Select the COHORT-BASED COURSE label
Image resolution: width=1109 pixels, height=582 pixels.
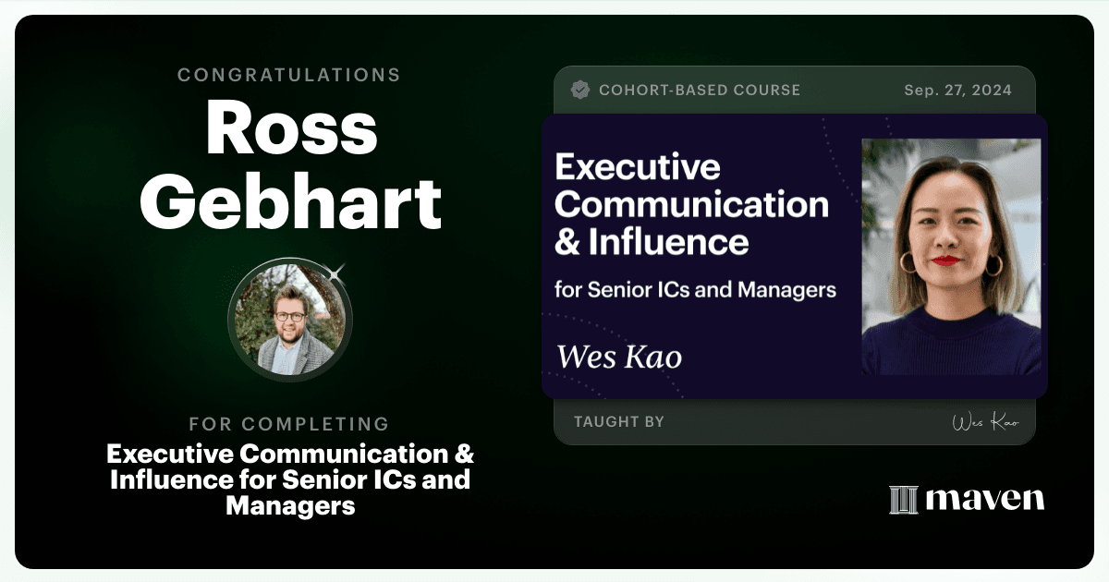point(700,91)
